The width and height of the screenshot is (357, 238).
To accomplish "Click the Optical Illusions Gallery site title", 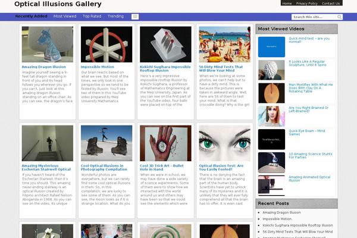I will pyautogui.click(x=58, y=4).
